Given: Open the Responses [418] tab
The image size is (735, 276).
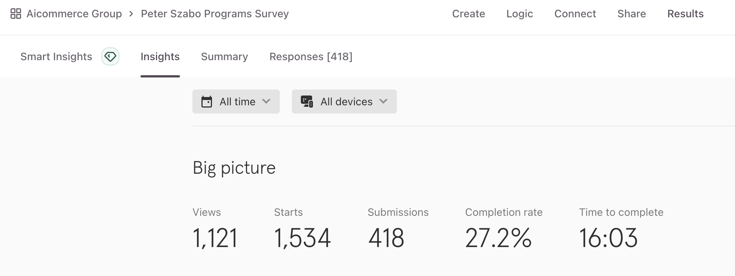Looking at the screenshot, I should [311, 56].
